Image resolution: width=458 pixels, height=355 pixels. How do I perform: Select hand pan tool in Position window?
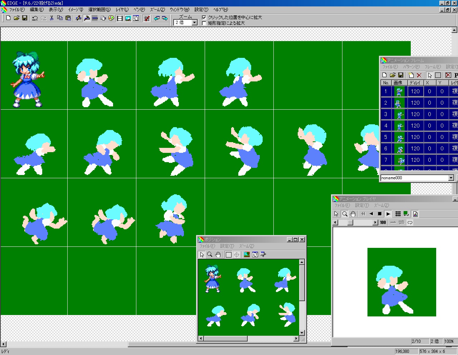tap(218, 254)
